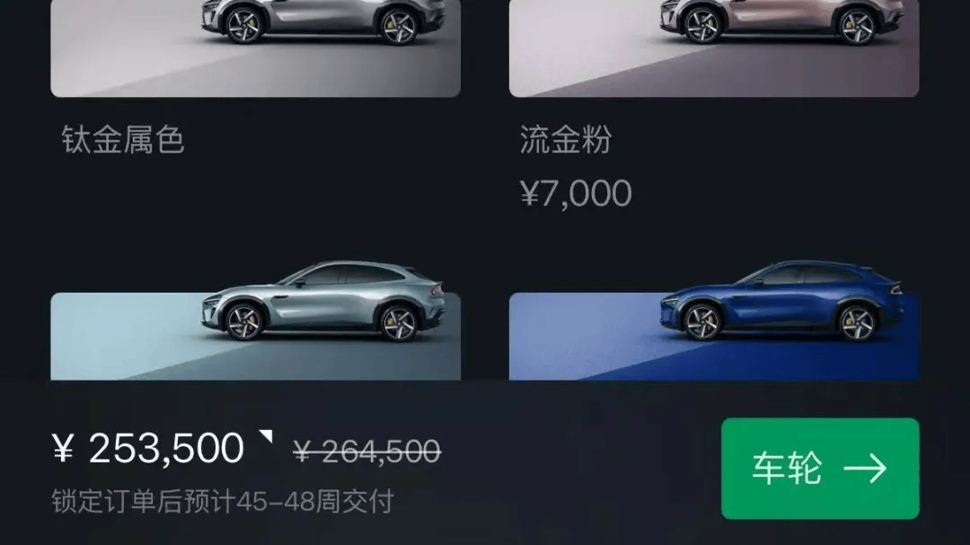Select the 流金粉 pink car thumbnail
The image size is (970, 545).
coord(714,48)
